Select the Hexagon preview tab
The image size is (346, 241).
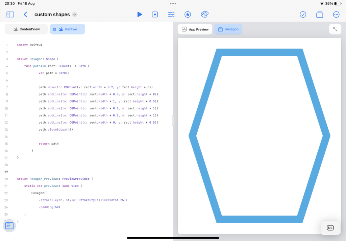228,29
